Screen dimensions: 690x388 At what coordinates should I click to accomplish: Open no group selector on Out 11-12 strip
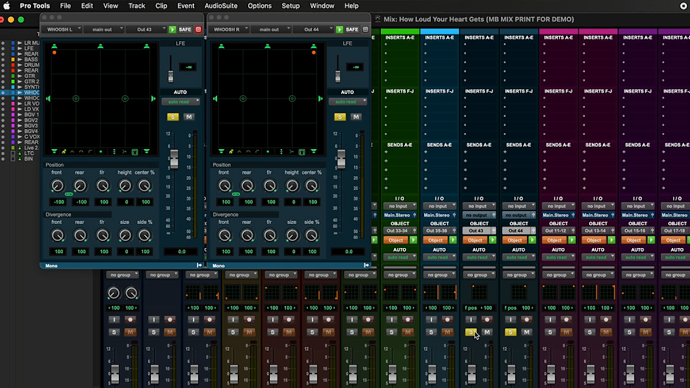[x=558, y=275]
